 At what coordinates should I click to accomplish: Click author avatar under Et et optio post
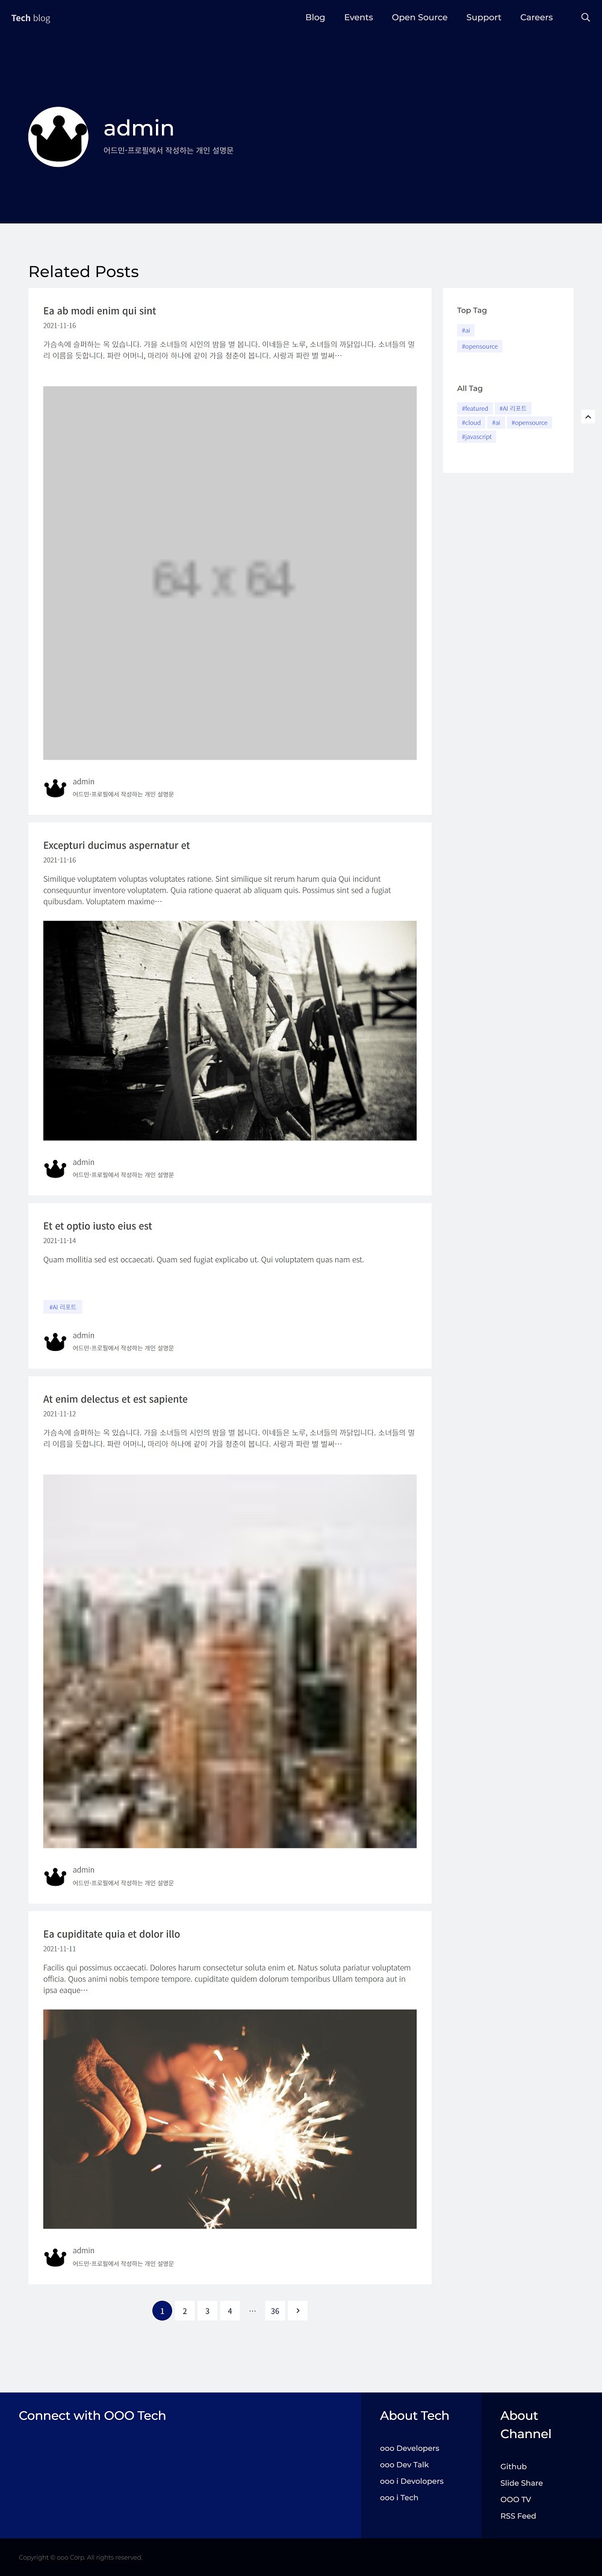tap(55, 1342)
